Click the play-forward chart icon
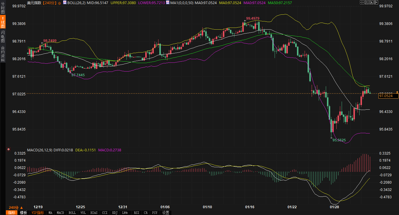 pyautogui.click(x=371, y=2)
